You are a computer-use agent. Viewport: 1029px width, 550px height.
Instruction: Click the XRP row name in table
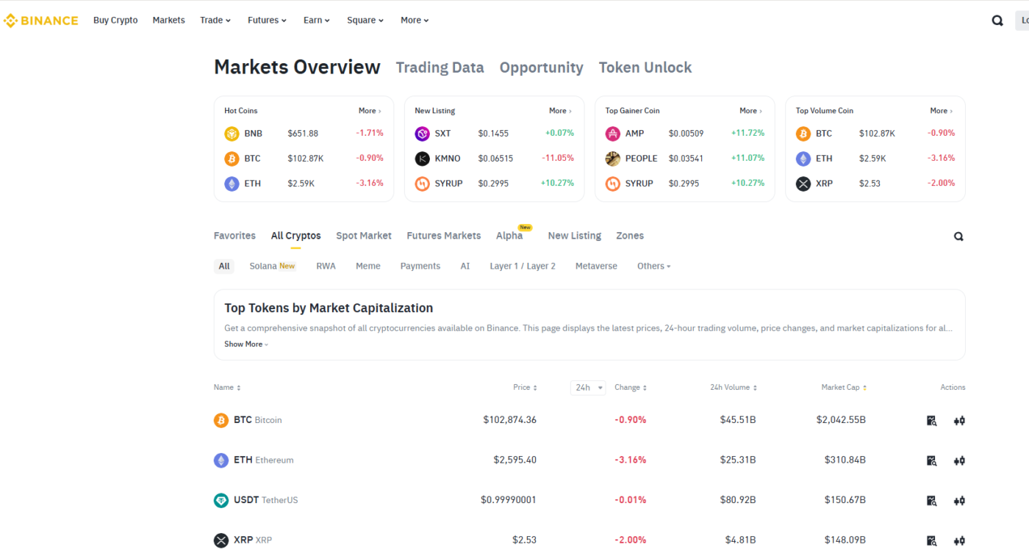click(253, 540)
